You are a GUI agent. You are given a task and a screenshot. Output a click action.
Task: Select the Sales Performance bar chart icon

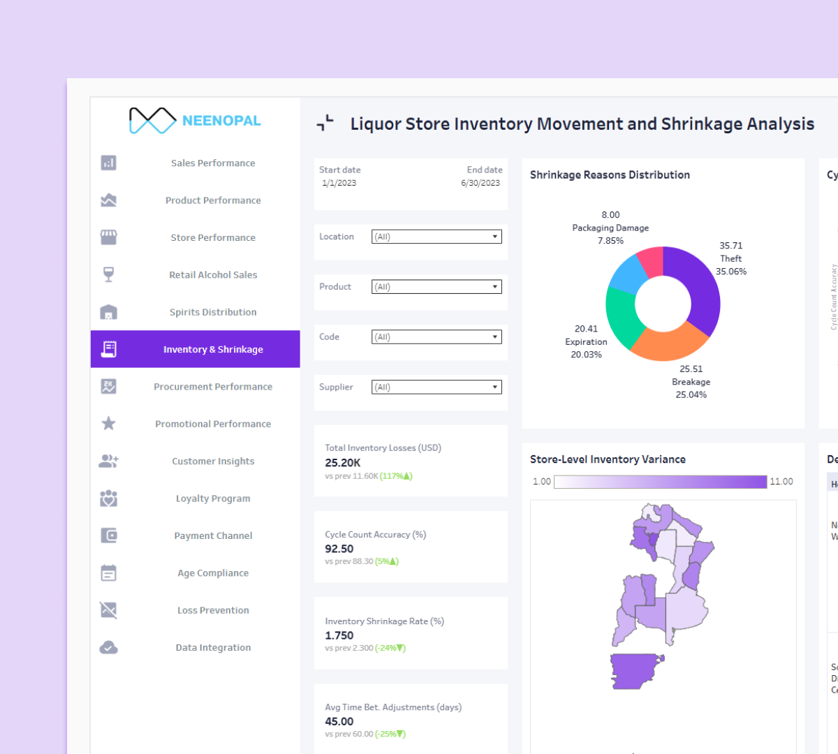108,163
